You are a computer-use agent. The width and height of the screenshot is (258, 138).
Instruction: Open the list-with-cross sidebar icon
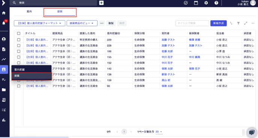4,110
